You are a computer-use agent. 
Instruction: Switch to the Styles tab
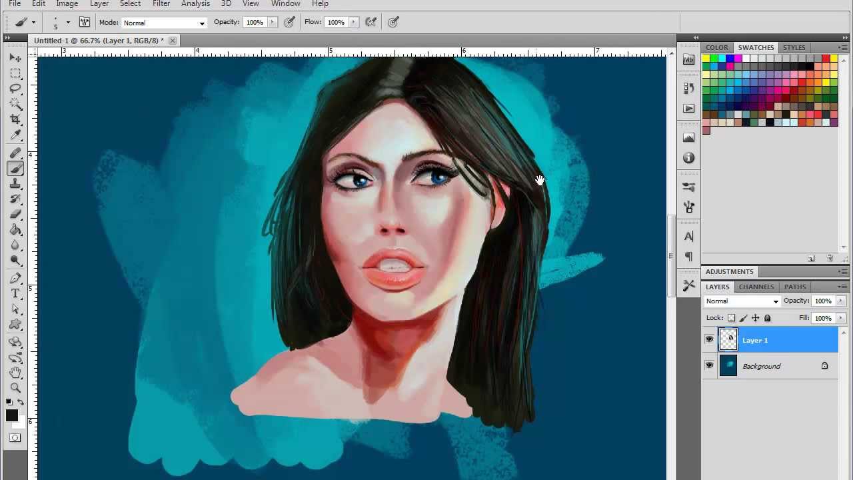point(794,47)
